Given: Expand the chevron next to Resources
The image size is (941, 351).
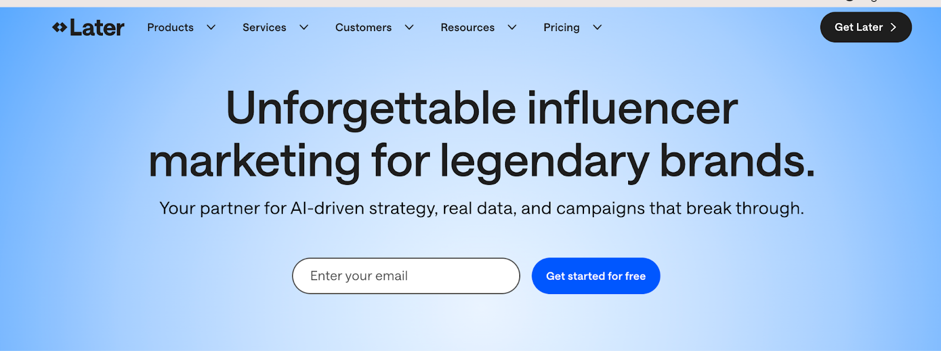Looking at the screenshot, I should (x=512, y=28).
